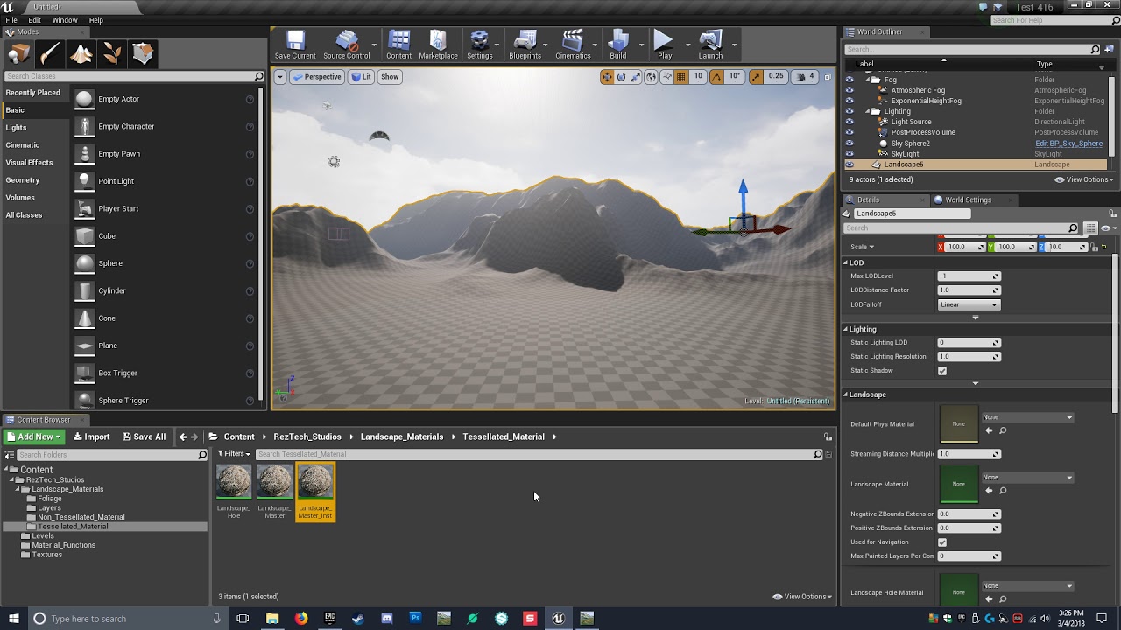Open Photoshop from the Windows taskbar

[415, 618]
